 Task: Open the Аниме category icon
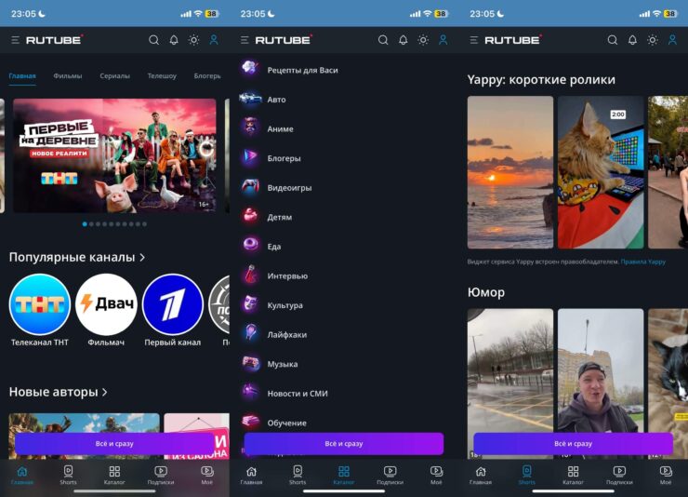(x=250, y=128)
